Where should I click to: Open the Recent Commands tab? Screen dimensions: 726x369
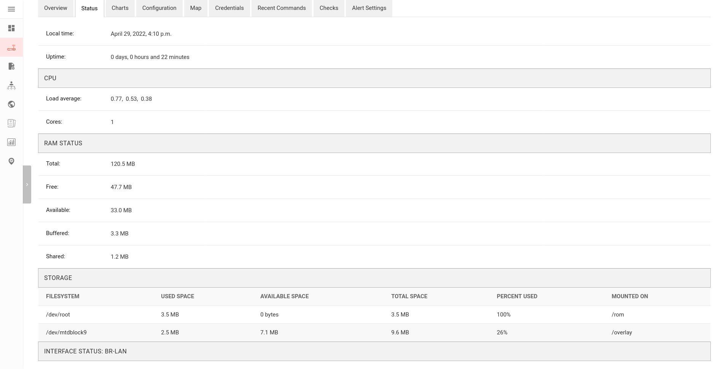(x=282, y=8)
